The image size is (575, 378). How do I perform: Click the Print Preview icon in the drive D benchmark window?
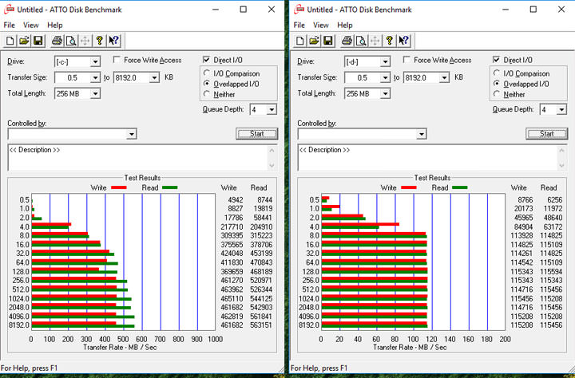click(x=360, y=41)
